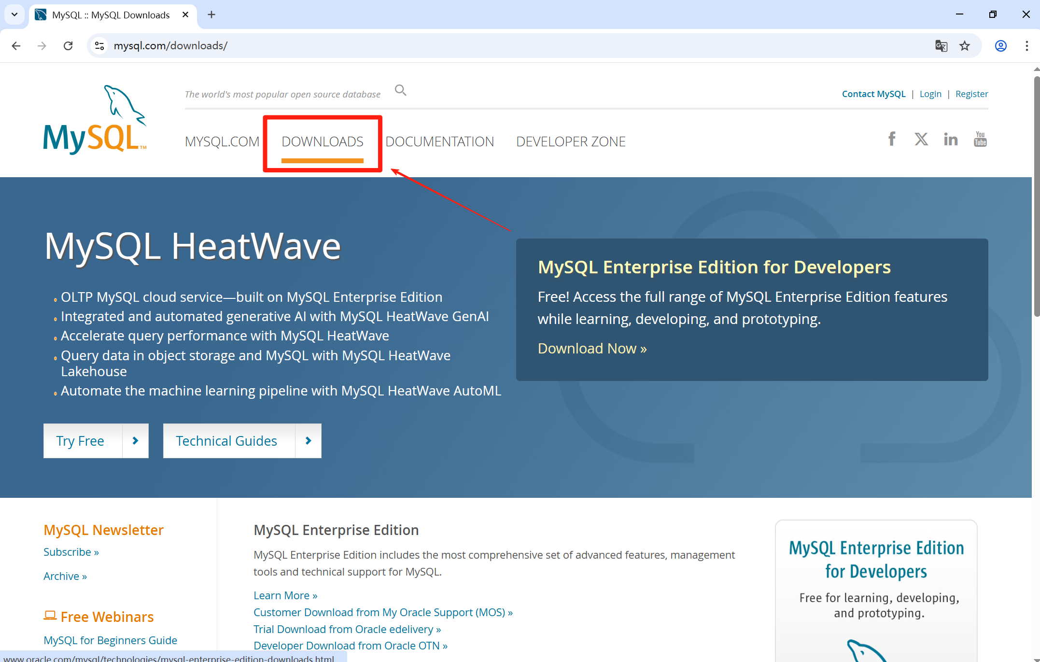Open MySQL's LinkedIn icon
Screen dimensions: 1040x662
(951, 139)
